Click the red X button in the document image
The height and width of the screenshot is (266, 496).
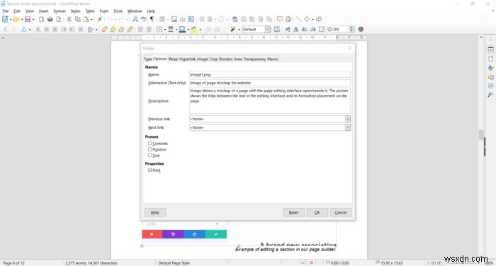point(152,234)
